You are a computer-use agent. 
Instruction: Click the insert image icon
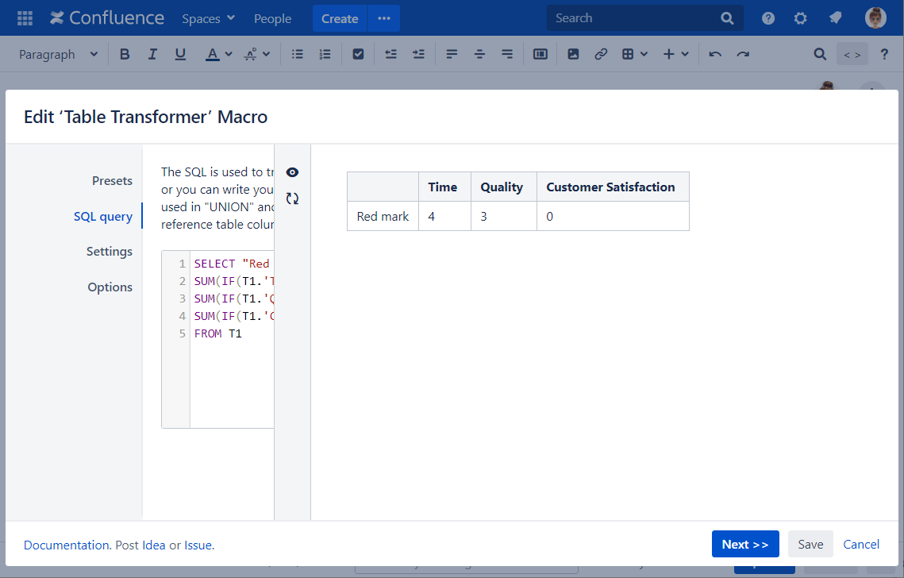pyautogui.click(x=573, y=54)
